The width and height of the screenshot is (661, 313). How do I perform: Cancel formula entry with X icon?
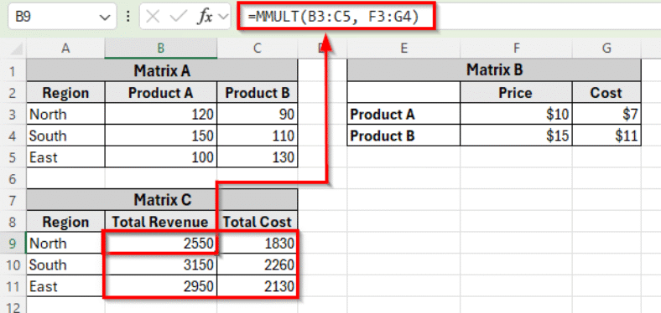click(x=153, y=17)
